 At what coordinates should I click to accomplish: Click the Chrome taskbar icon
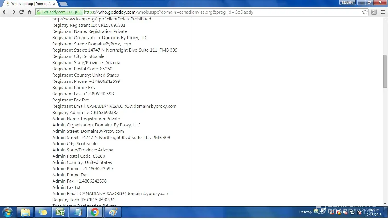point(95,212)
